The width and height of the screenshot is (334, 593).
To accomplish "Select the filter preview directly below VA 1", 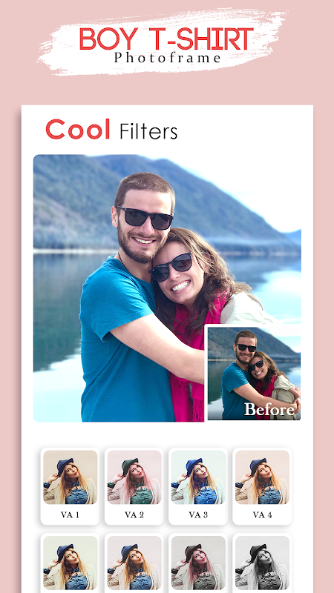I will coord(70,563).
